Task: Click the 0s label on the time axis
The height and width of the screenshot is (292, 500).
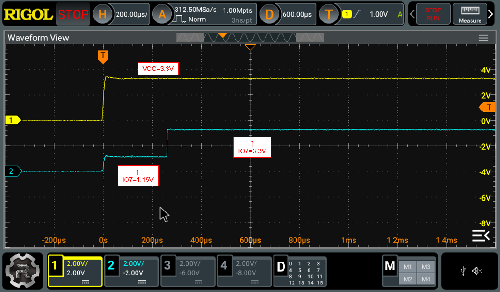Action: click(103, 240)
